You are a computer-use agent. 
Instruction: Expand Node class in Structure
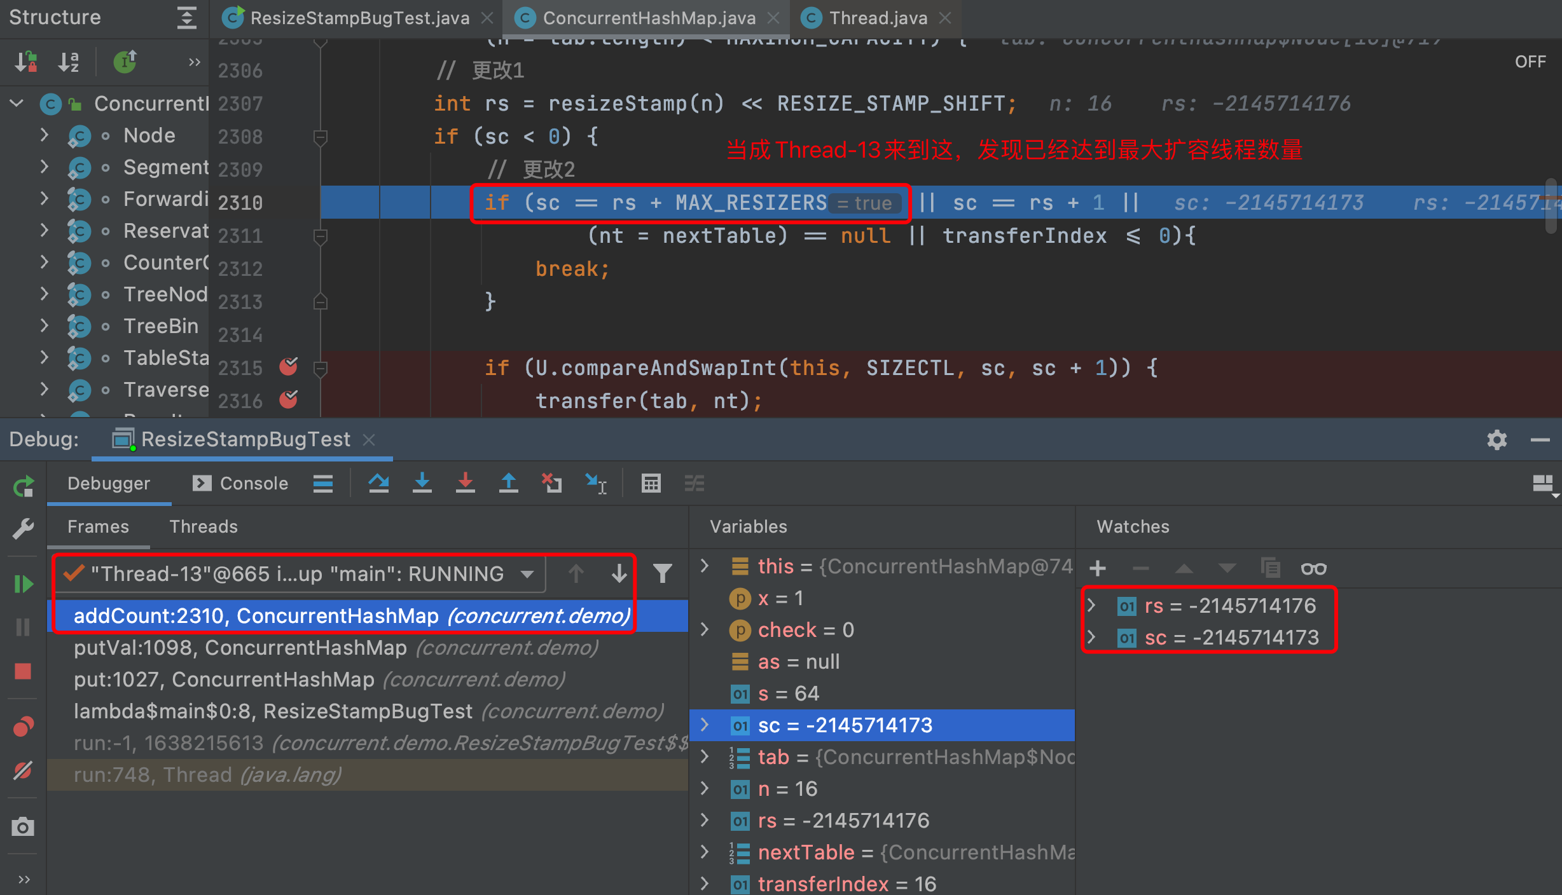[x=45, y=135]
